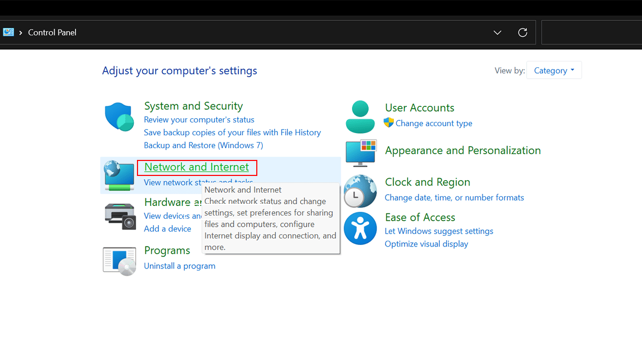Open Network and Internet heading link
Screen dimensions: 642x361
click(196, 167)
